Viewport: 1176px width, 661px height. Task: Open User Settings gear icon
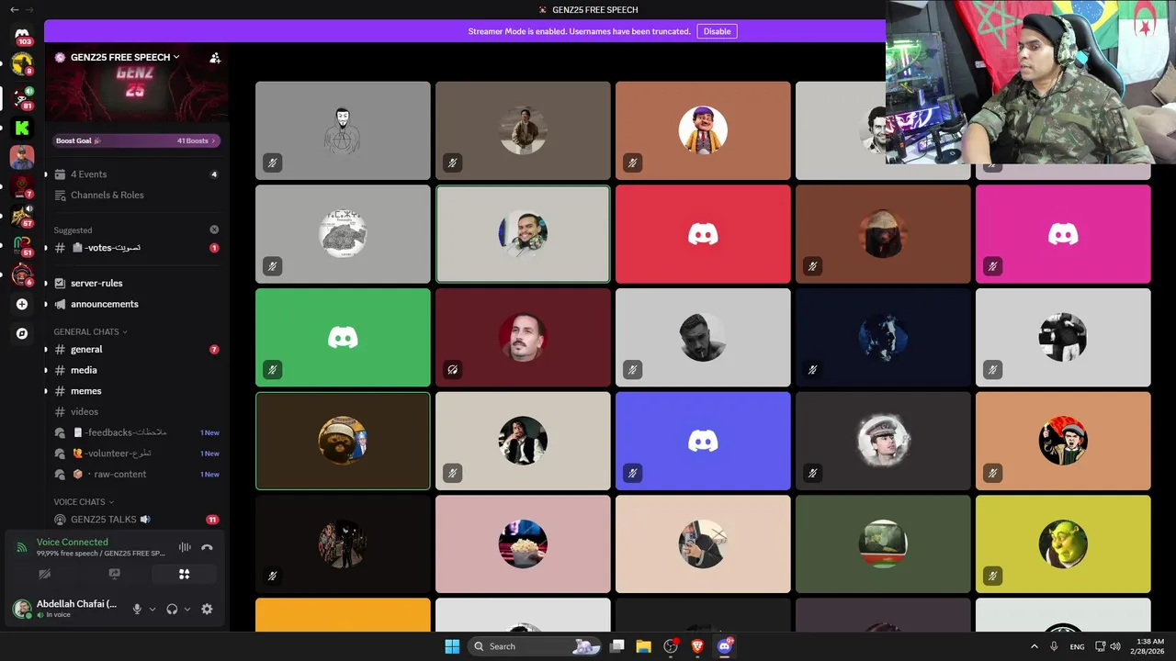click(207, 609)
